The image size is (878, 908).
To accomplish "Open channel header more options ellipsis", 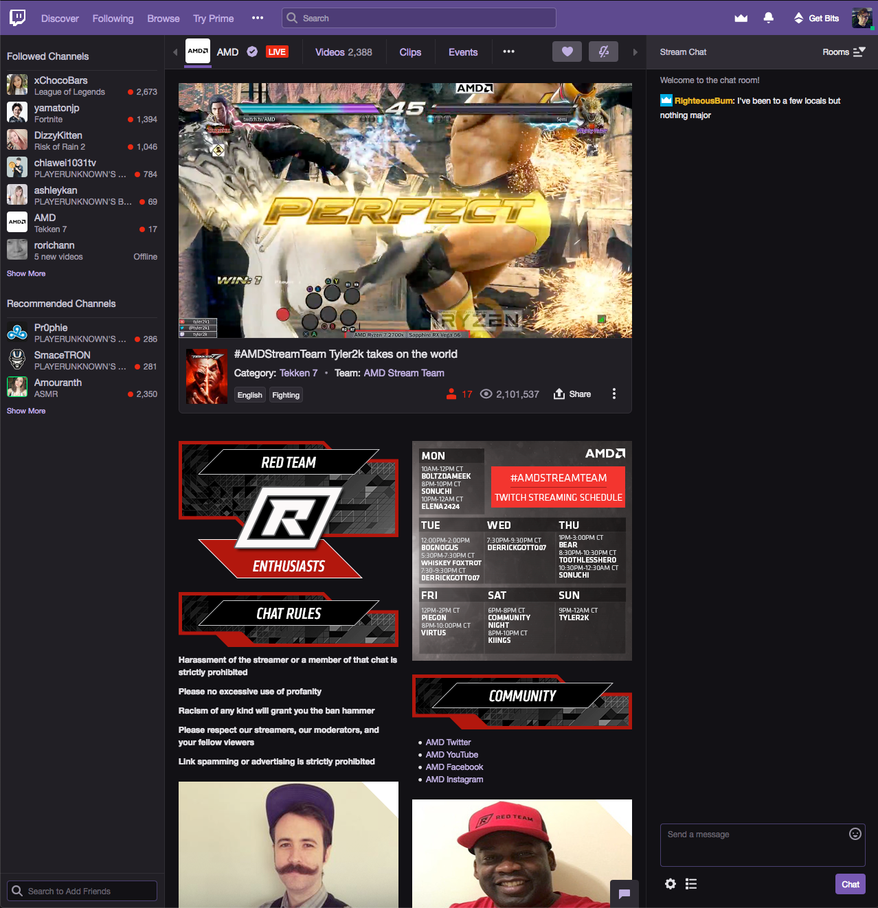I will [x=508, y=52].
